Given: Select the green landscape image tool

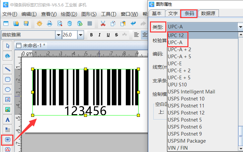Looking at the screenshot, I should [8, 109].
